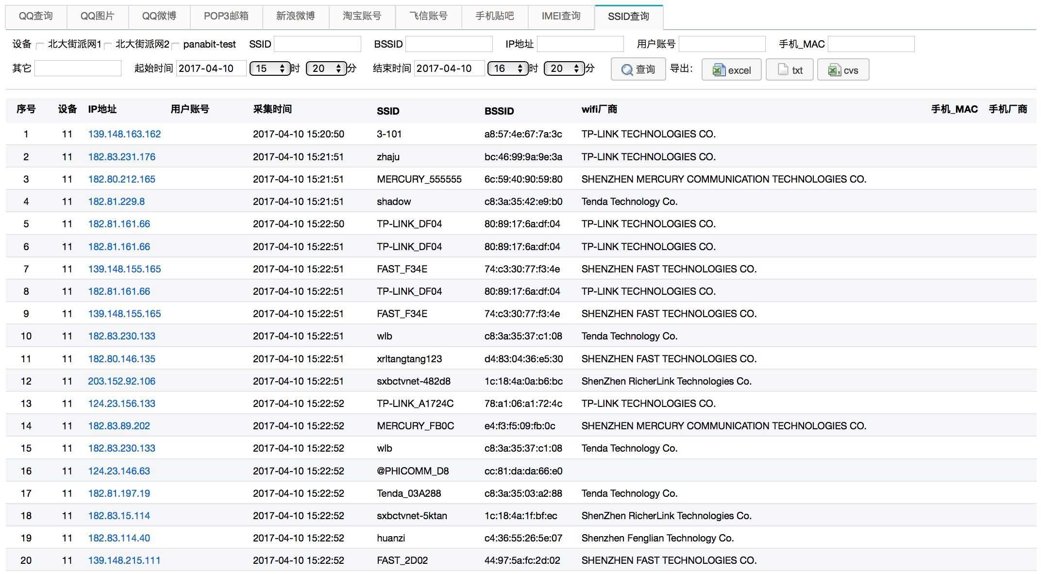The width and height of the screenshot is (1041, 574).
Task: Select SSID cell Tenda_03A288
Action: [x=409, y=493]
